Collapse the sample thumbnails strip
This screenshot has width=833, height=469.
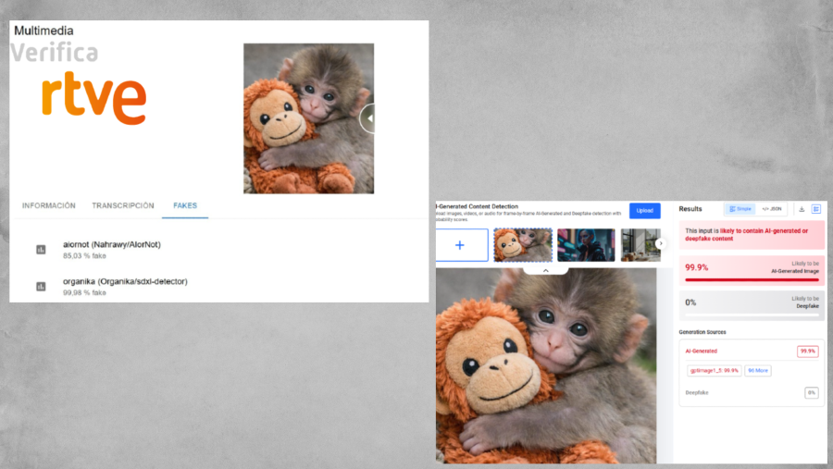(545, 271)
